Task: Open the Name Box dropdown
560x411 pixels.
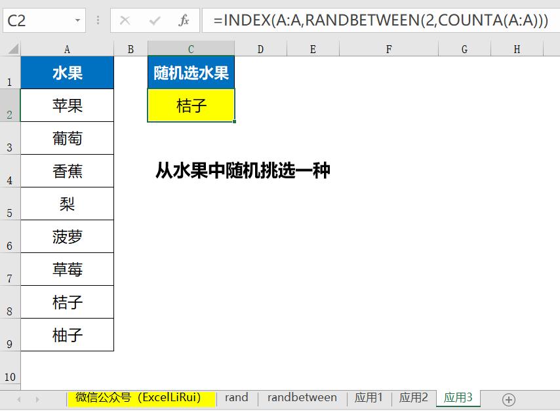Action: (77, 20)
